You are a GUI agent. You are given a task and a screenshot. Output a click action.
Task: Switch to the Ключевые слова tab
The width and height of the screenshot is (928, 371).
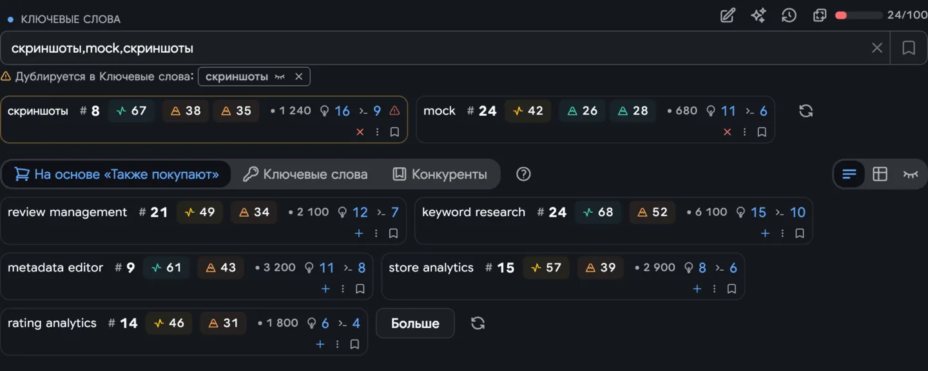pyautogui.click(x=305, y=174)
